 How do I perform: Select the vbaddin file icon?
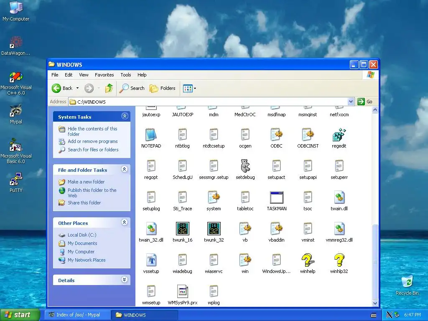click(x=277, y=229)
